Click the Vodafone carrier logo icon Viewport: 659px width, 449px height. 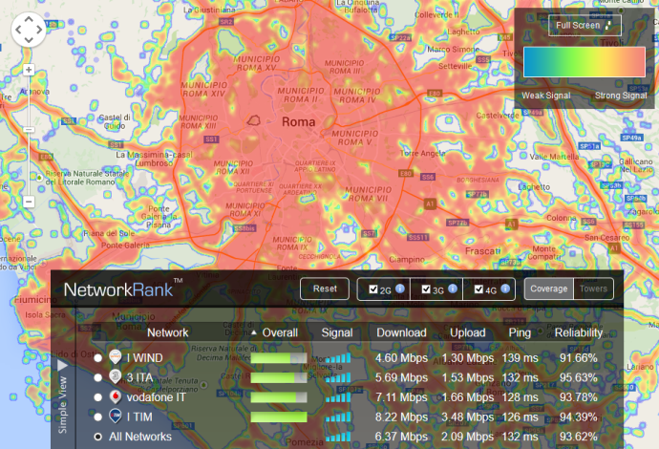(x=116, y=396)
